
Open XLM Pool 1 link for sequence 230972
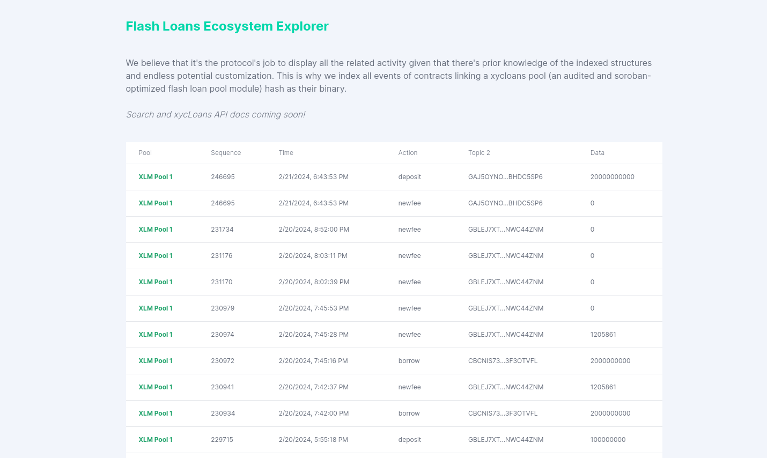(156, 361)
